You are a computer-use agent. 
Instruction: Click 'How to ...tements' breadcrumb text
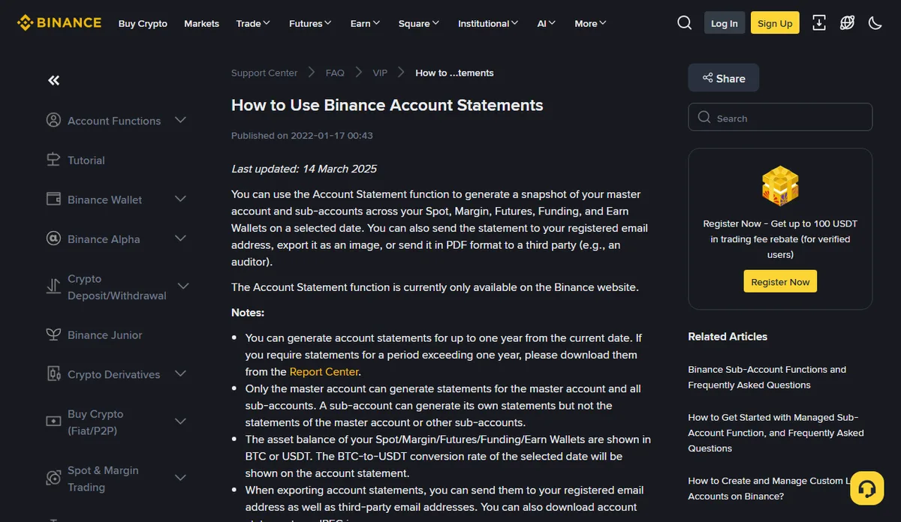[x=454, y=73]
